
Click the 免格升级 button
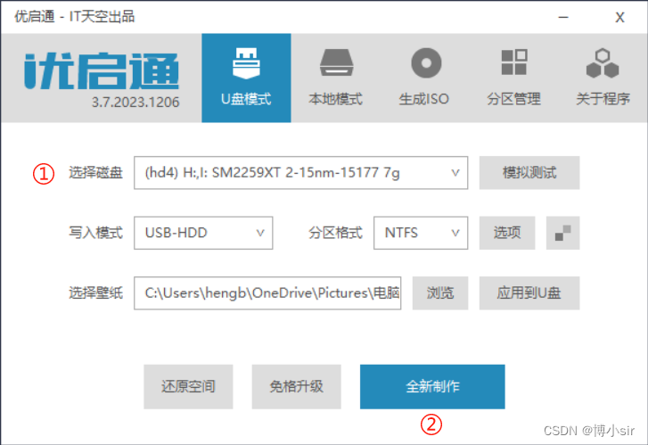[x=296, y=387]
